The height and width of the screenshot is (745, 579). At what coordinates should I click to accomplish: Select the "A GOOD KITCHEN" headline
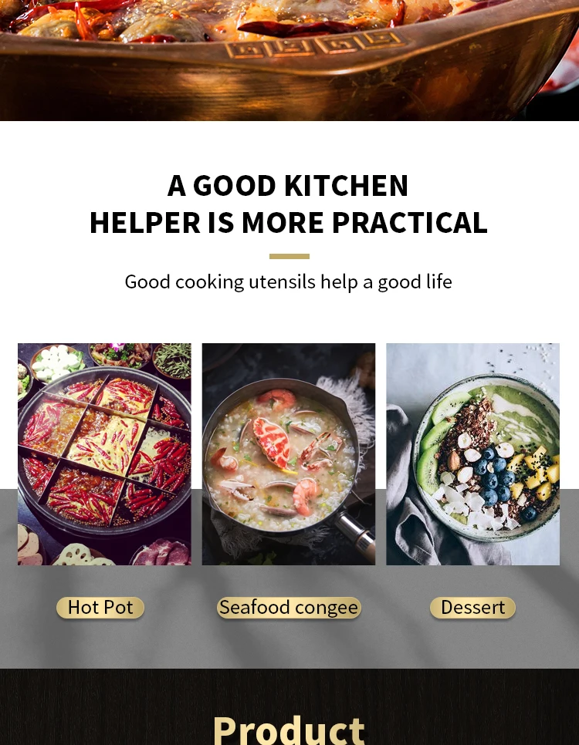(x=288, y=185)
